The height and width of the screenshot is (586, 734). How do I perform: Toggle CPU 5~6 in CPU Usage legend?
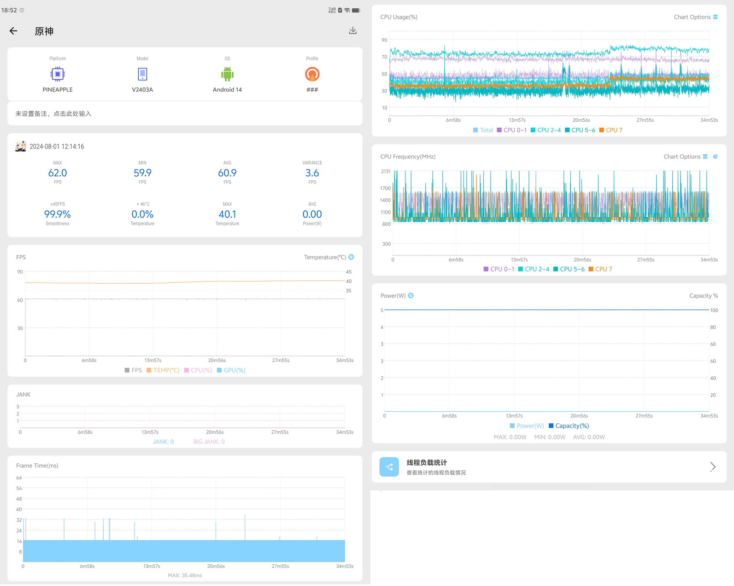click(580, 130)
